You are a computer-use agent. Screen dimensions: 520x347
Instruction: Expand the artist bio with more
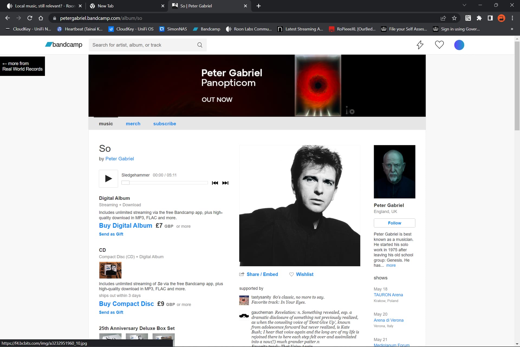[x=391, y=265]
